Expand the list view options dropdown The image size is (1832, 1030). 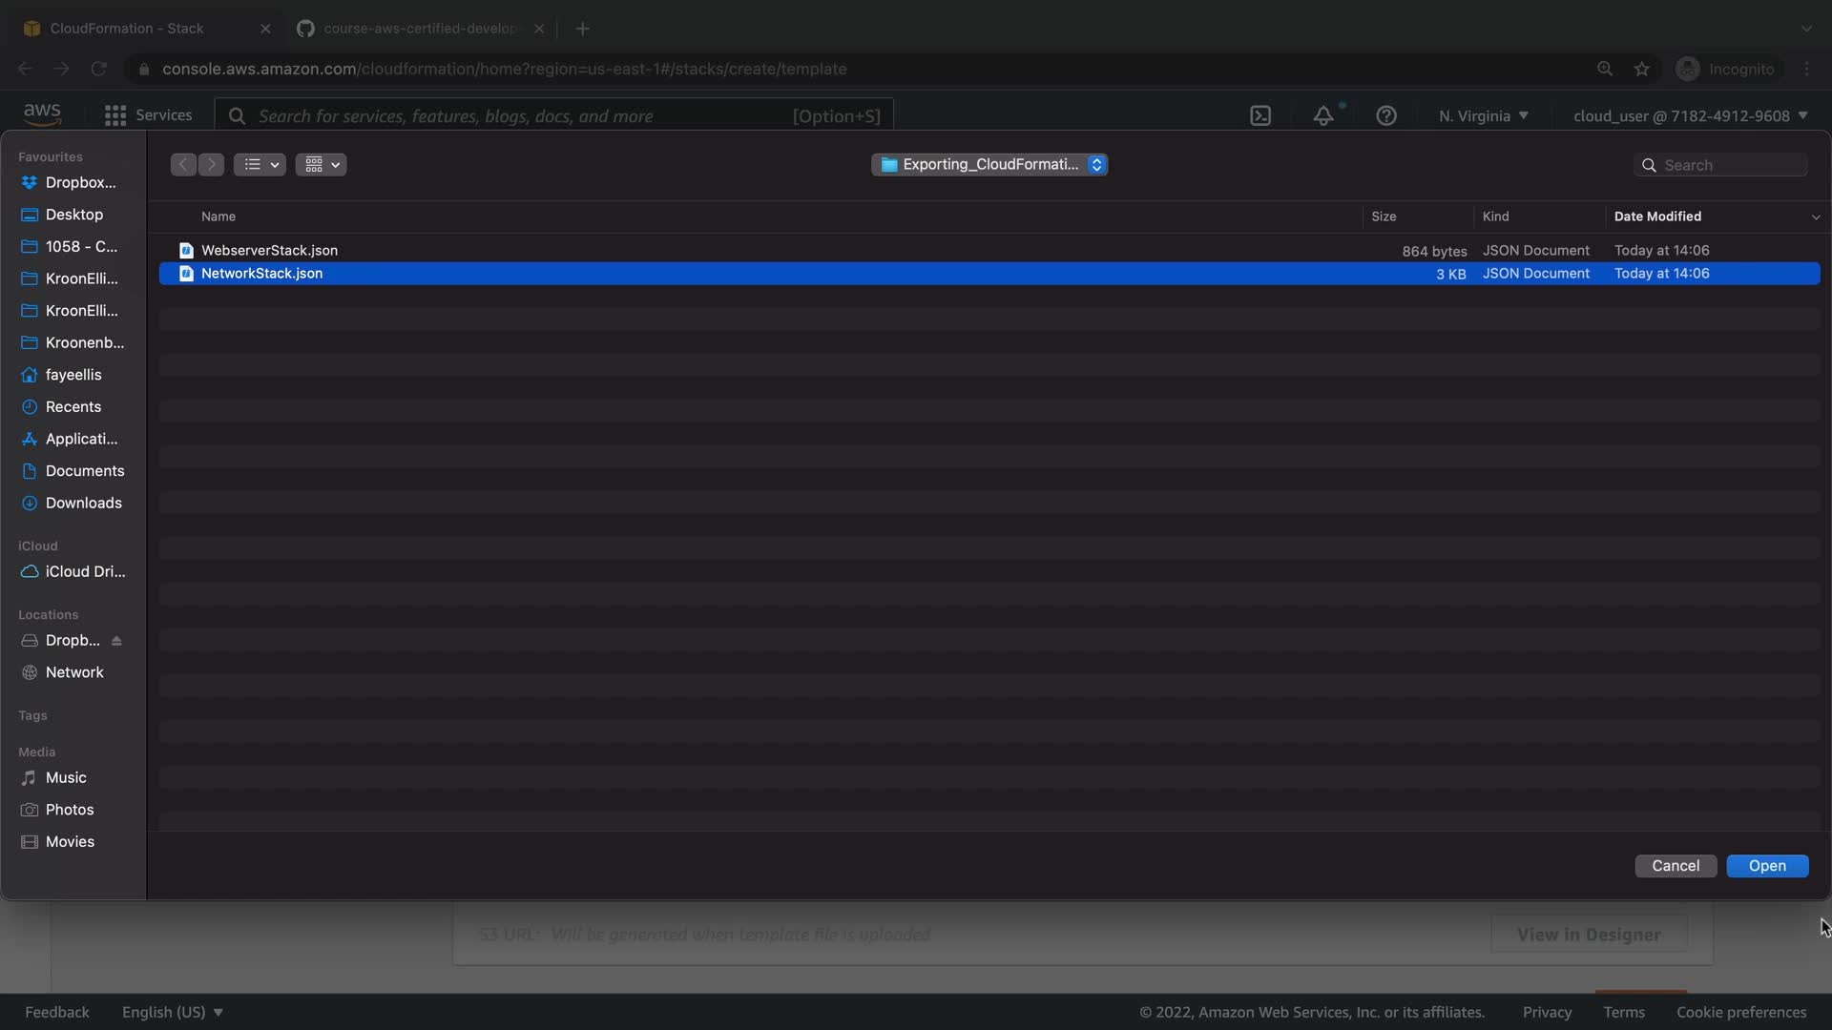click(x=260, y=165)
